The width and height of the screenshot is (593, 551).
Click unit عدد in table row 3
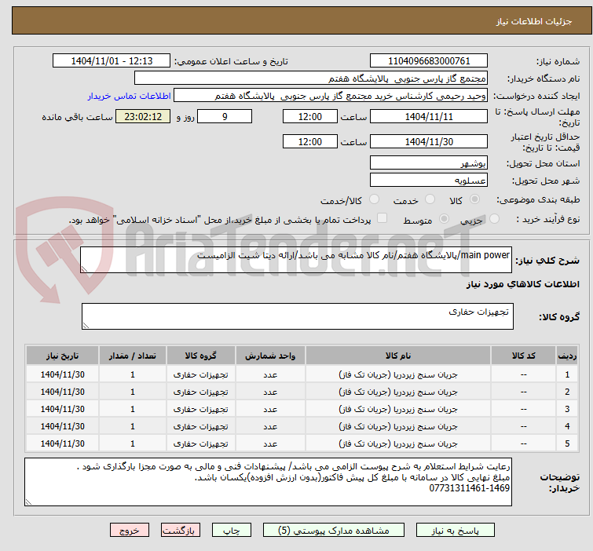[x=270, y=409]
